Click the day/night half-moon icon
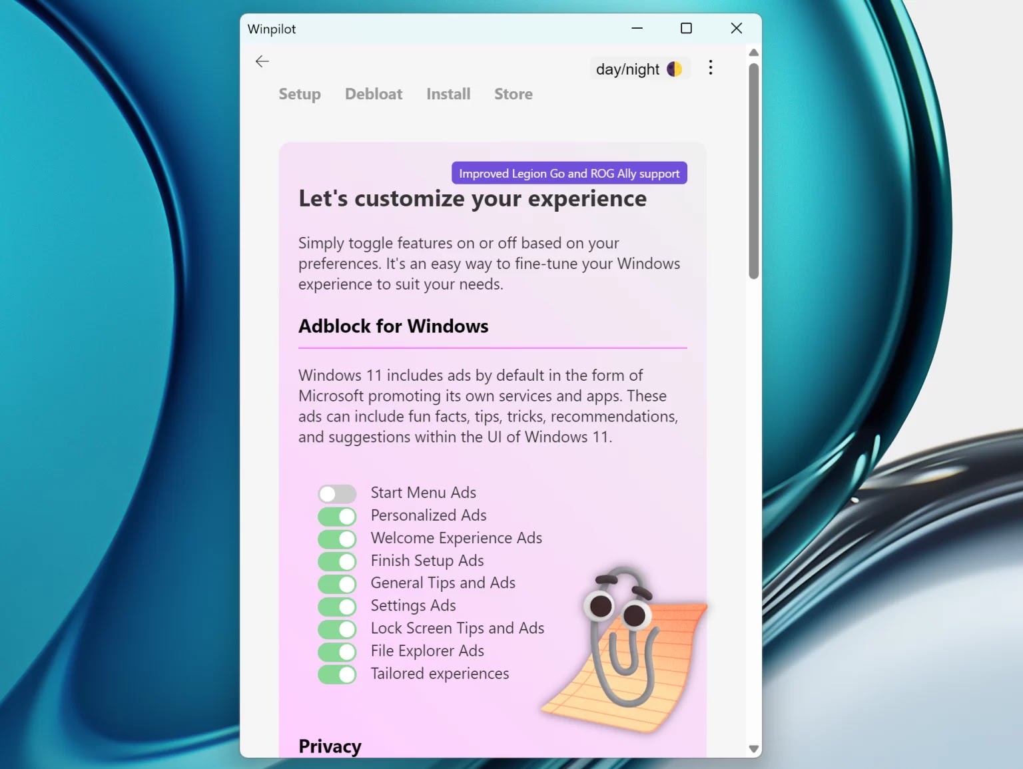Screen dimensions: 1023x769 point(674,69)
